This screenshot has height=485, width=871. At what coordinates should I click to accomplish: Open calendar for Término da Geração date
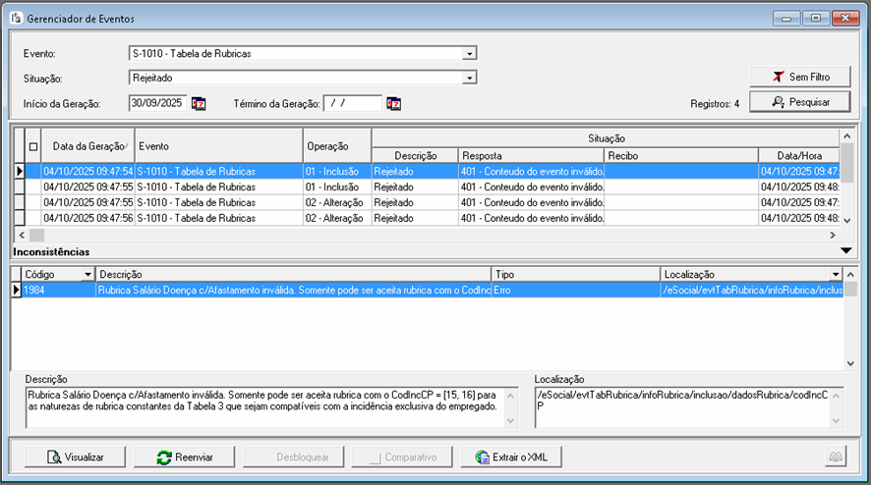(x=394, y=103)
